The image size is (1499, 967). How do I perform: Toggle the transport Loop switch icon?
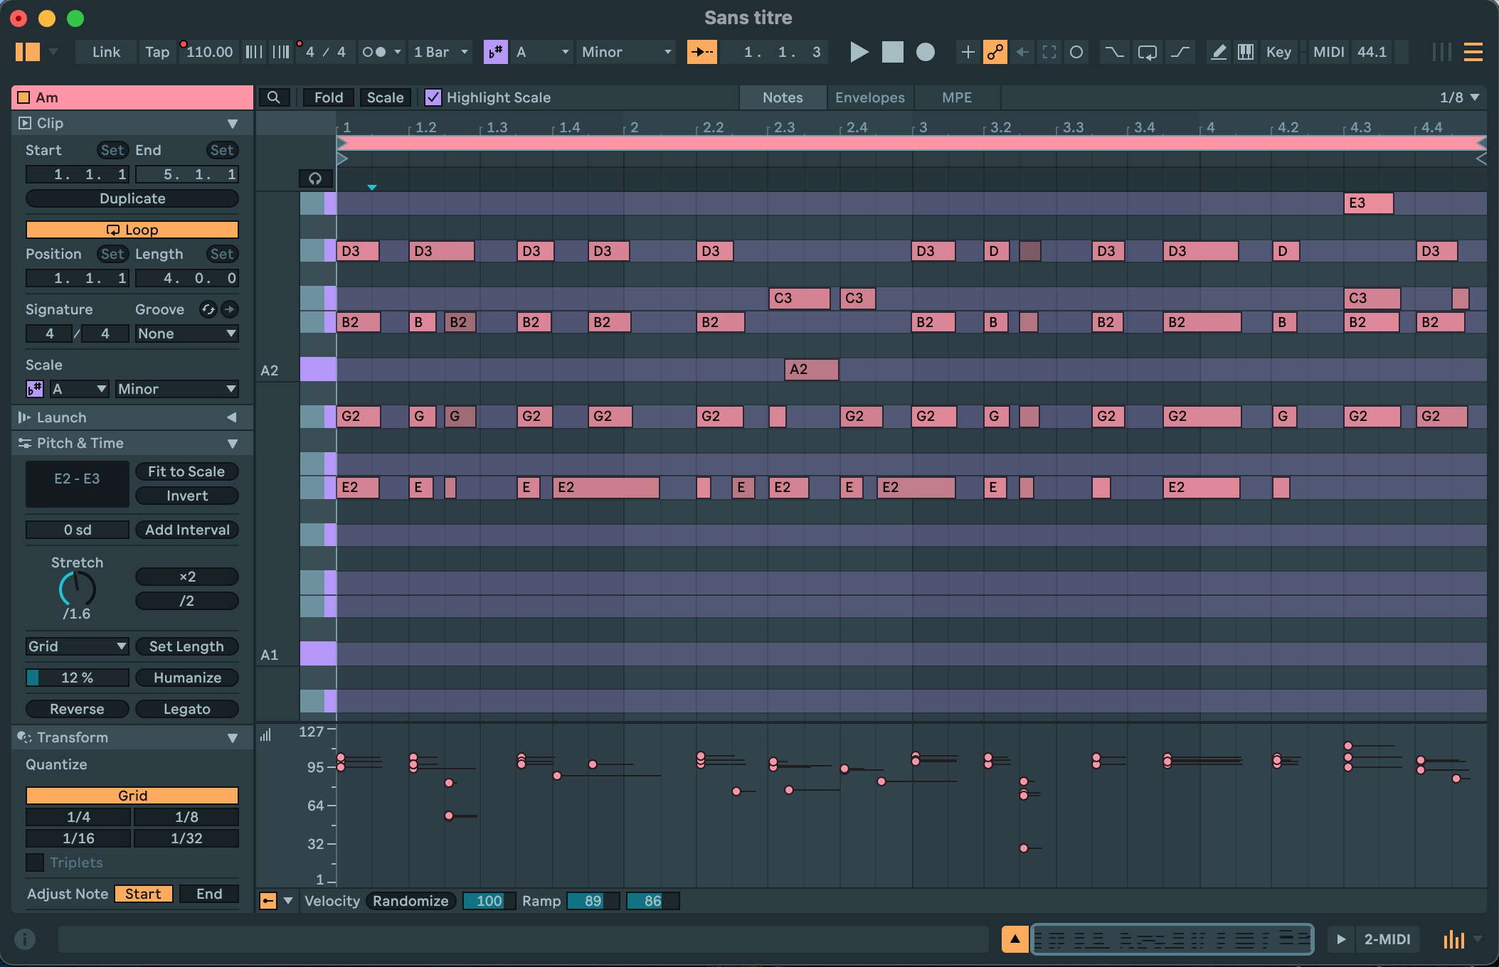(1147, 52)
